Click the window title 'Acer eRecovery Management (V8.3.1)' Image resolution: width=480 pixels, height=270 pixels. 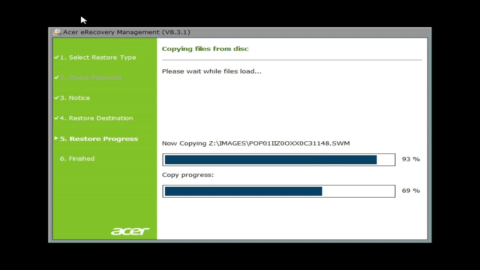pyautogui.click(x=127, y=32)
